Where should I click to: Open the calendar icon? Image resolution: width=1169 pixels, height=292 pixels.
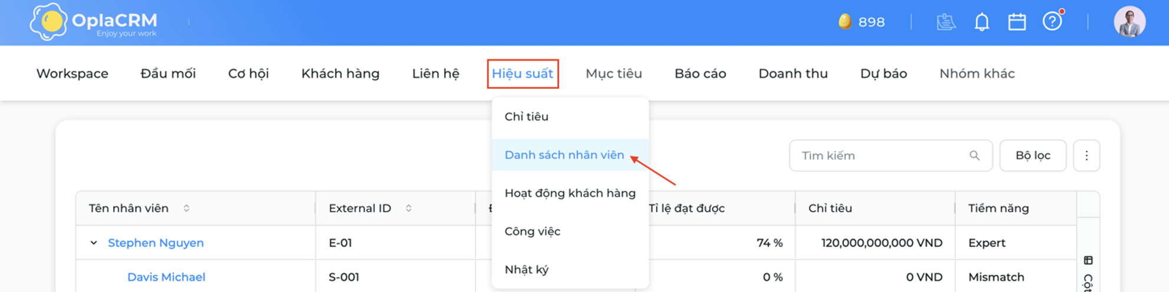(x=1017, y=22)
